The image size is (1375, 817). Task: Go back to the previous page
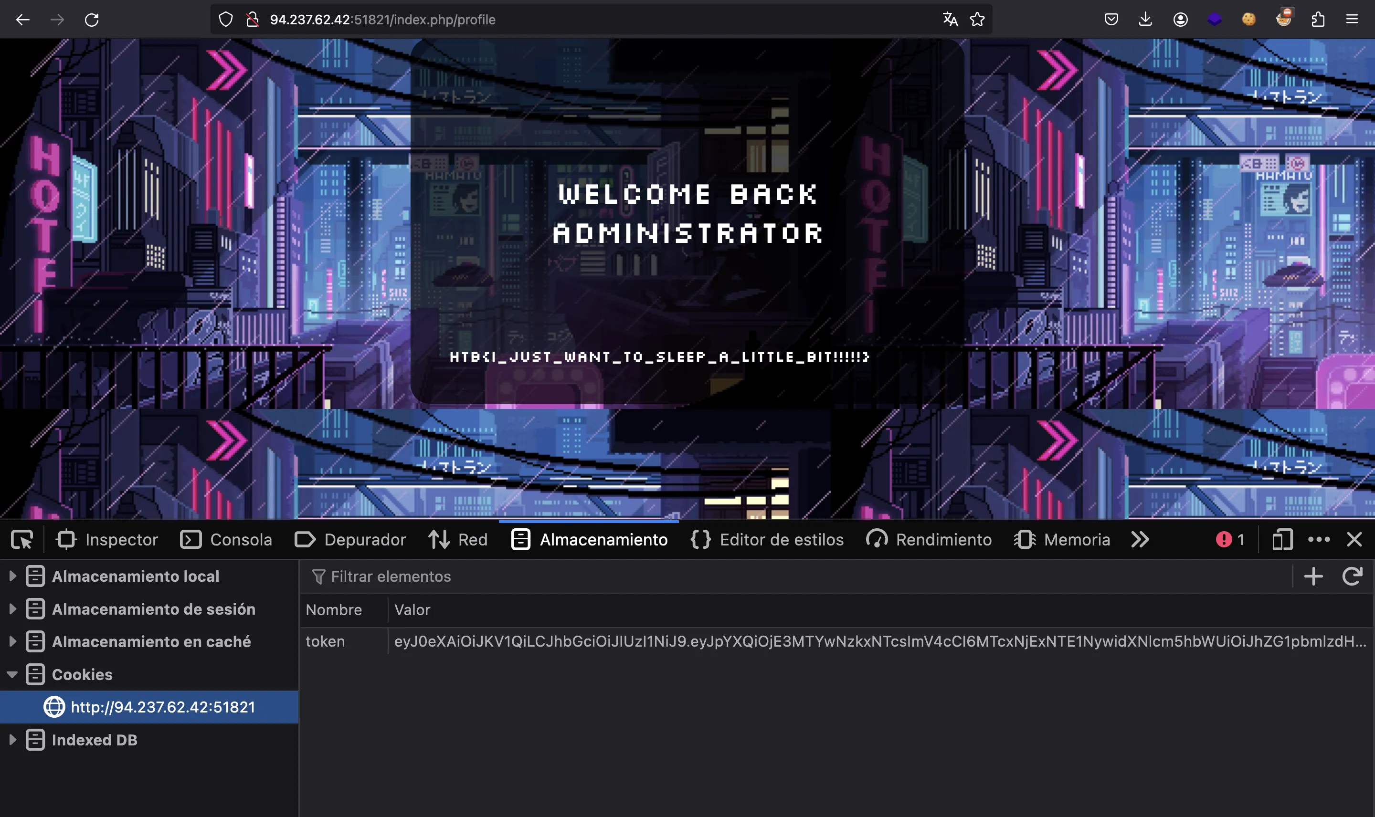tap(22, 20)
